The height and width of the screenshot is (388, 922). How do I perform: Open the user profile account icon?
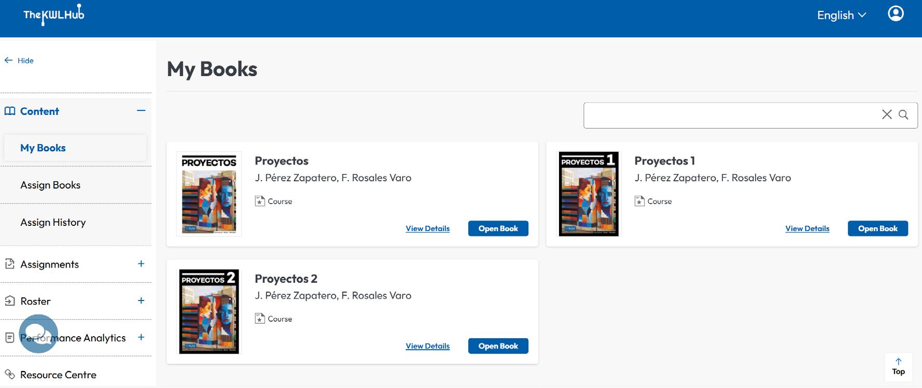click(x=896, y=13)
